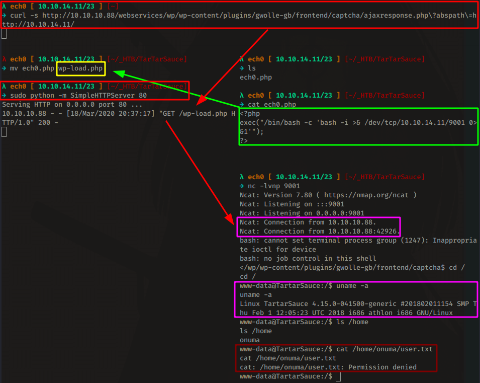Click the line 'te ioctl for device'
The height and width of the screenshot is (383, 480).
(x=278, y=249)
